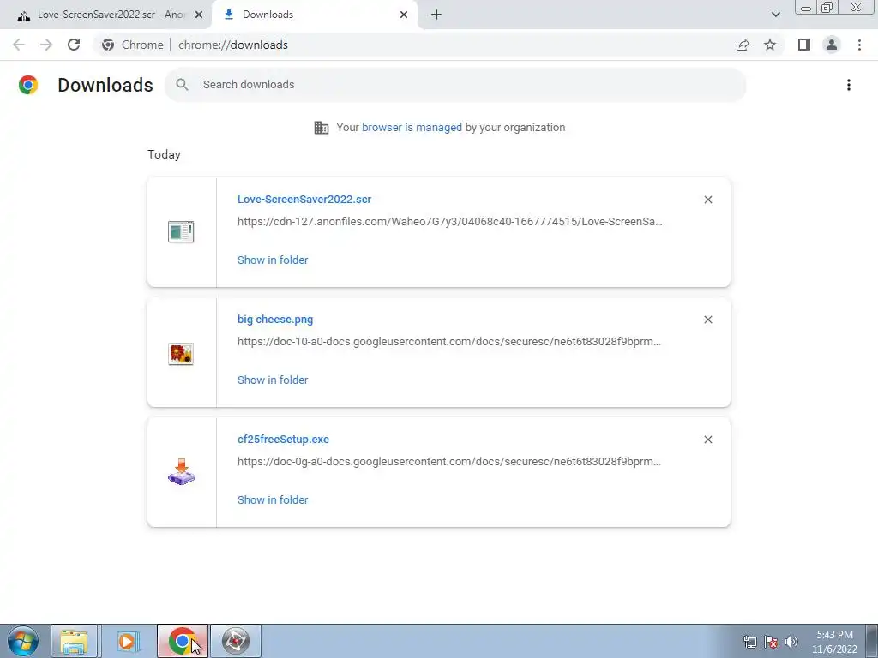The width and height of the screenshot is (878, 658).
Task: Open a new tab with plus button
Action: coord(436,15)
